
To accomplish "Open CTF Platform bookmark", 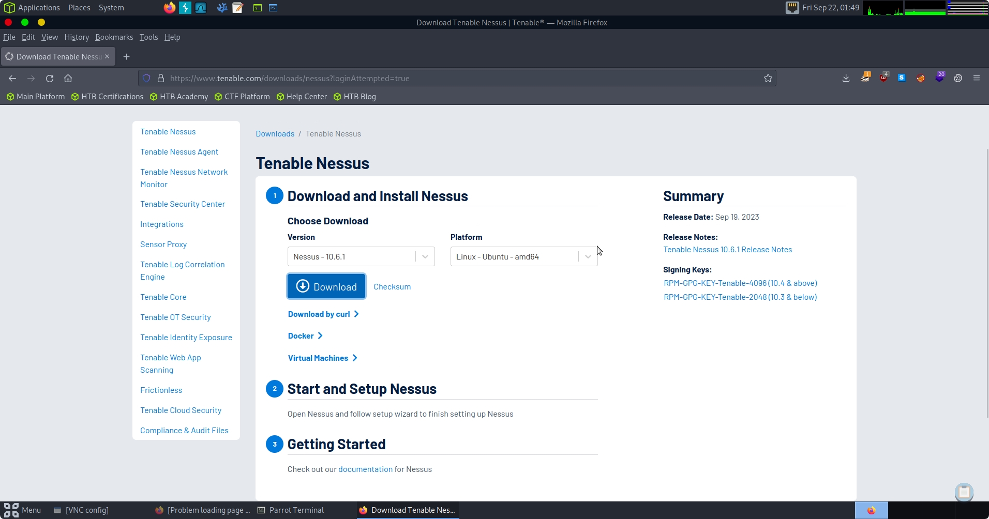I will (x=242, y=97).
